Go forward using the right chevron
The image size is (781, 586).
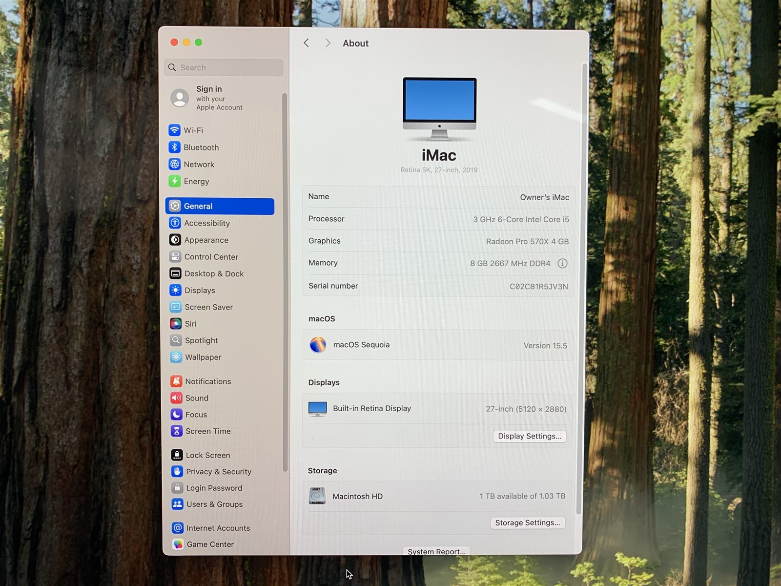[328, 43]
